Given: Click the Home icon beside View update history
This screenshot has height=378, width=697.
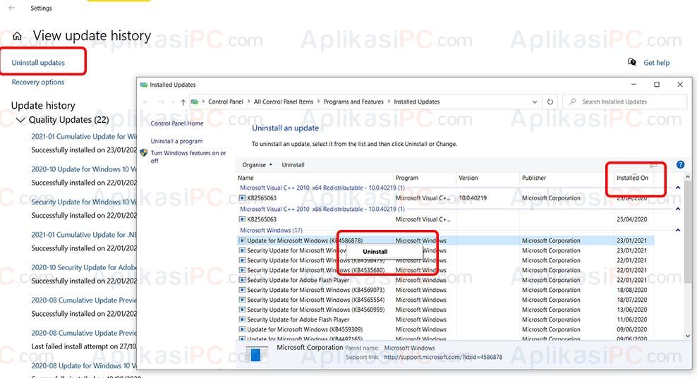Looking at the screenshot, I should 17,36.
